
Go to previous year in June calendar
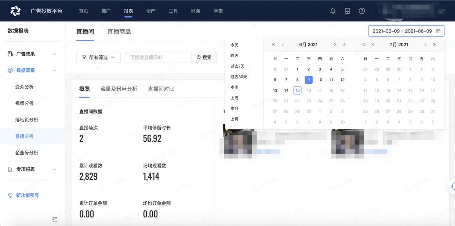pyautogui.click(x=273, y=45)
